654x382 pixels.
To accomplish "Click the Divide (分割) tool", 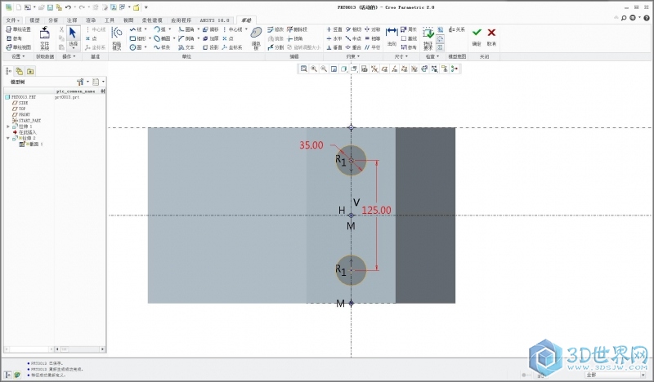I will tap(275, 47).
